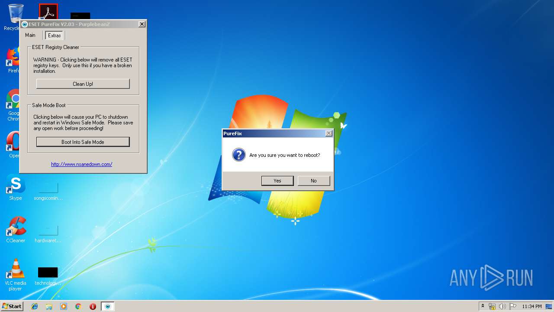Open the nsanedown.com hyperlink

(82, 164)
